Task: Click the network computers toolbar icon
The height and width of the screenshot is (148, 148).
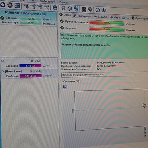Action: 76,9
